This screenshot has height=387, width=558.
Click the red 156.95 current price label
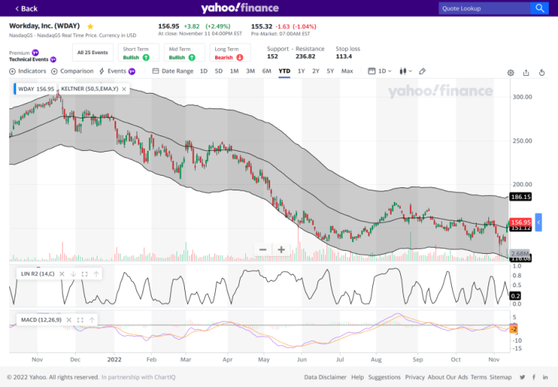(521, 222)
